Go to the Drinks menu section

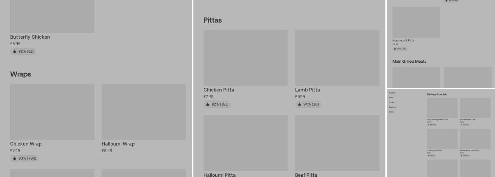click(x=391, y=102)
